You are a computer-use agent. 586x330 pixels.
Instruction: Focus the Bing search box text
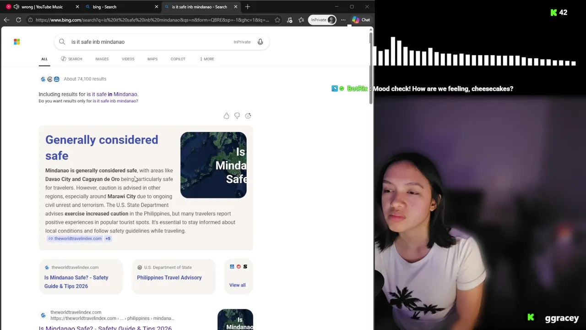98,42
